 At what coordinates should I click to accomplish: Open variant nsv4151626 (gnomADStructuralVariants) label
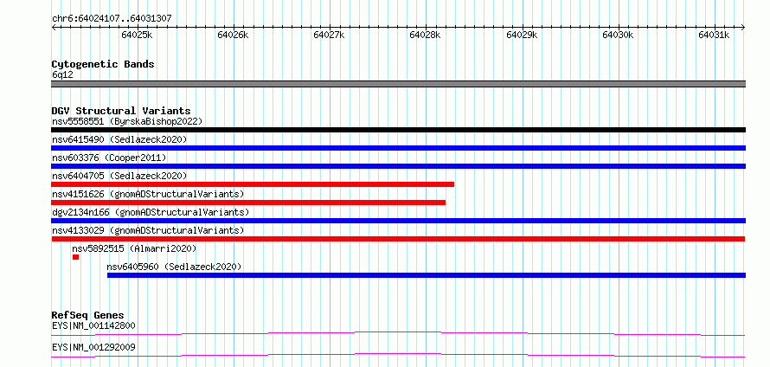148,194
